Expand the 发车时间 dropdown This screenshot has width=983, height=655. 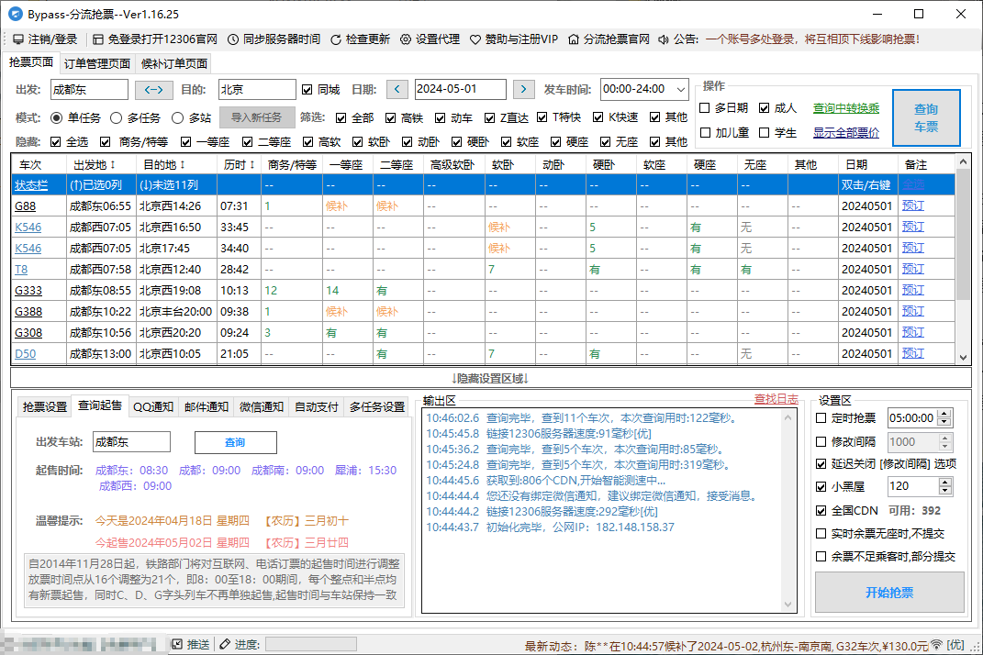680,90
